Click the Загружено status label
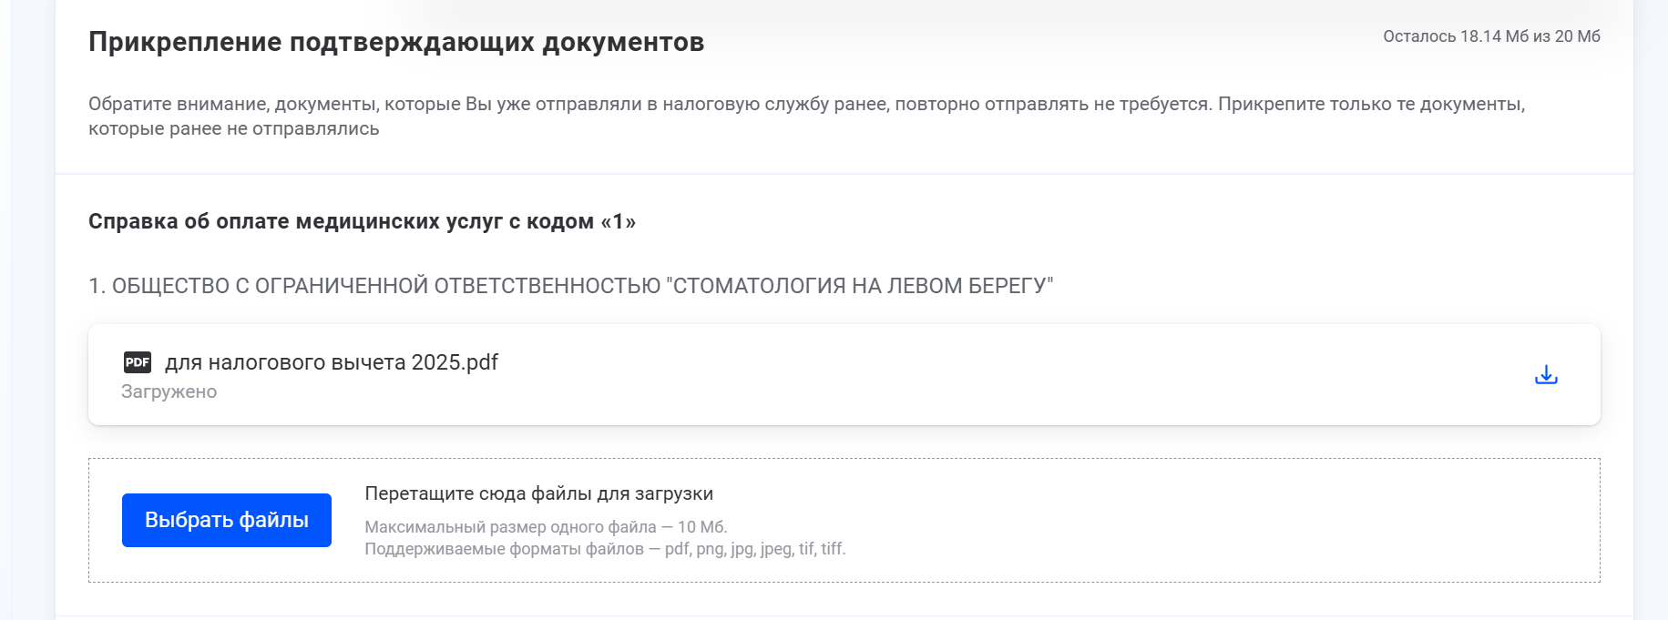This screenshot has height=620, width=1668. tap(169, 391)
